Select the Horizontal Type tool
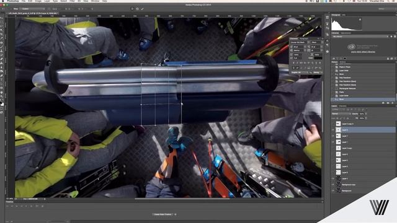The height and width of the screenshot is (223, 397). [2, 79]
